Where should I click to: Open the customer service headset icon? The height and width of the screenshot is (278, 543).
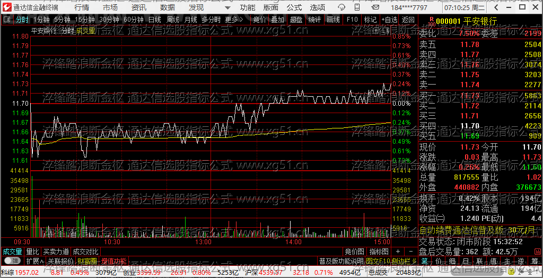(x=341, y=7)
